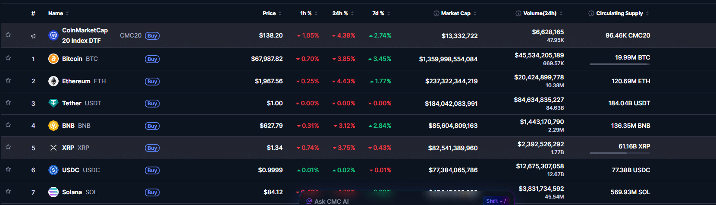Viewport: 716px width, 205px height.
Task: Click the CMC20 index logo icon
Action: tap(53, 35)
